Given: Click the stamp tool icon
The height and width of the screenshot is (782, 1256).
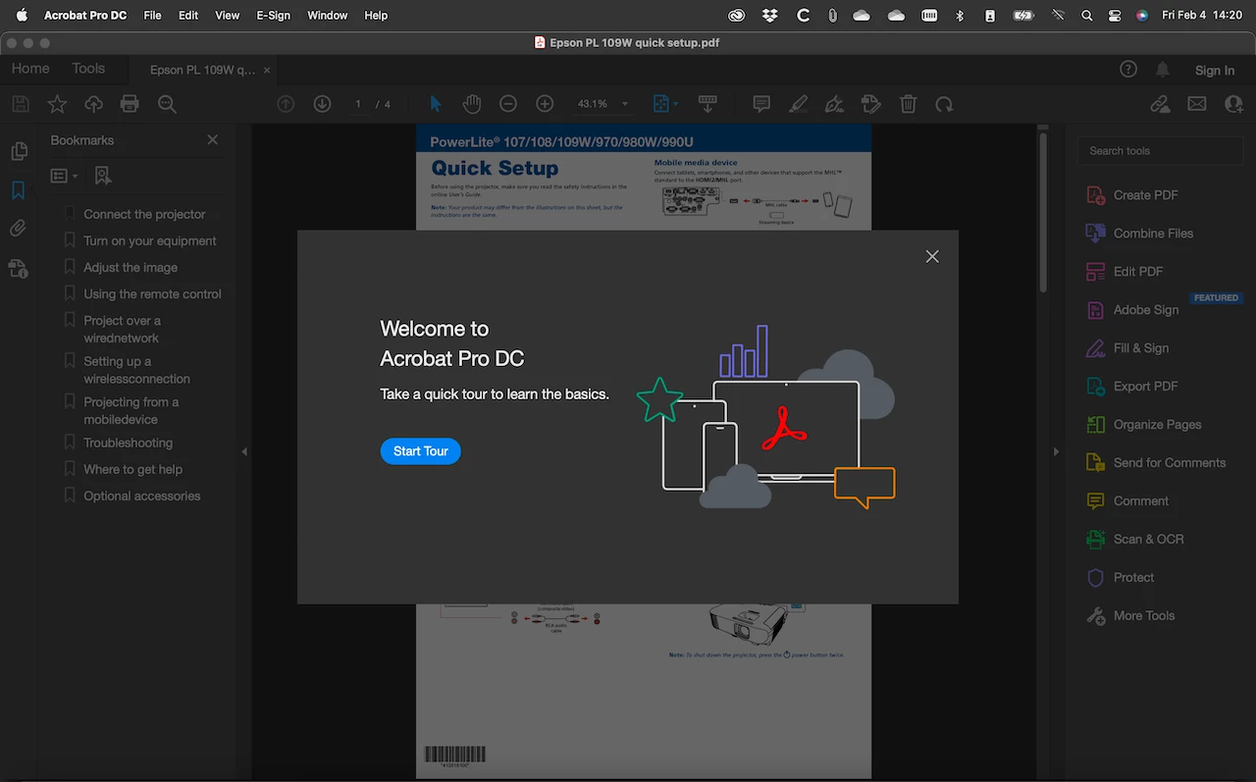Looking at the screenshot, I should (x=870, y=104).
